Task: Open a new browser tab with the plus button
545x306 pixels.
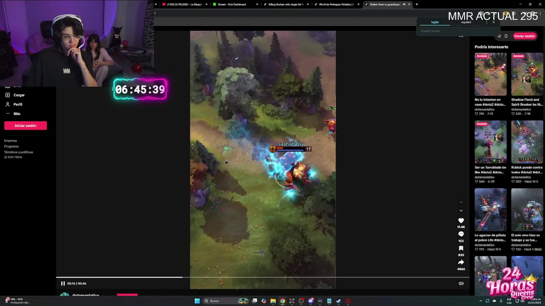Action: [416, 4]
